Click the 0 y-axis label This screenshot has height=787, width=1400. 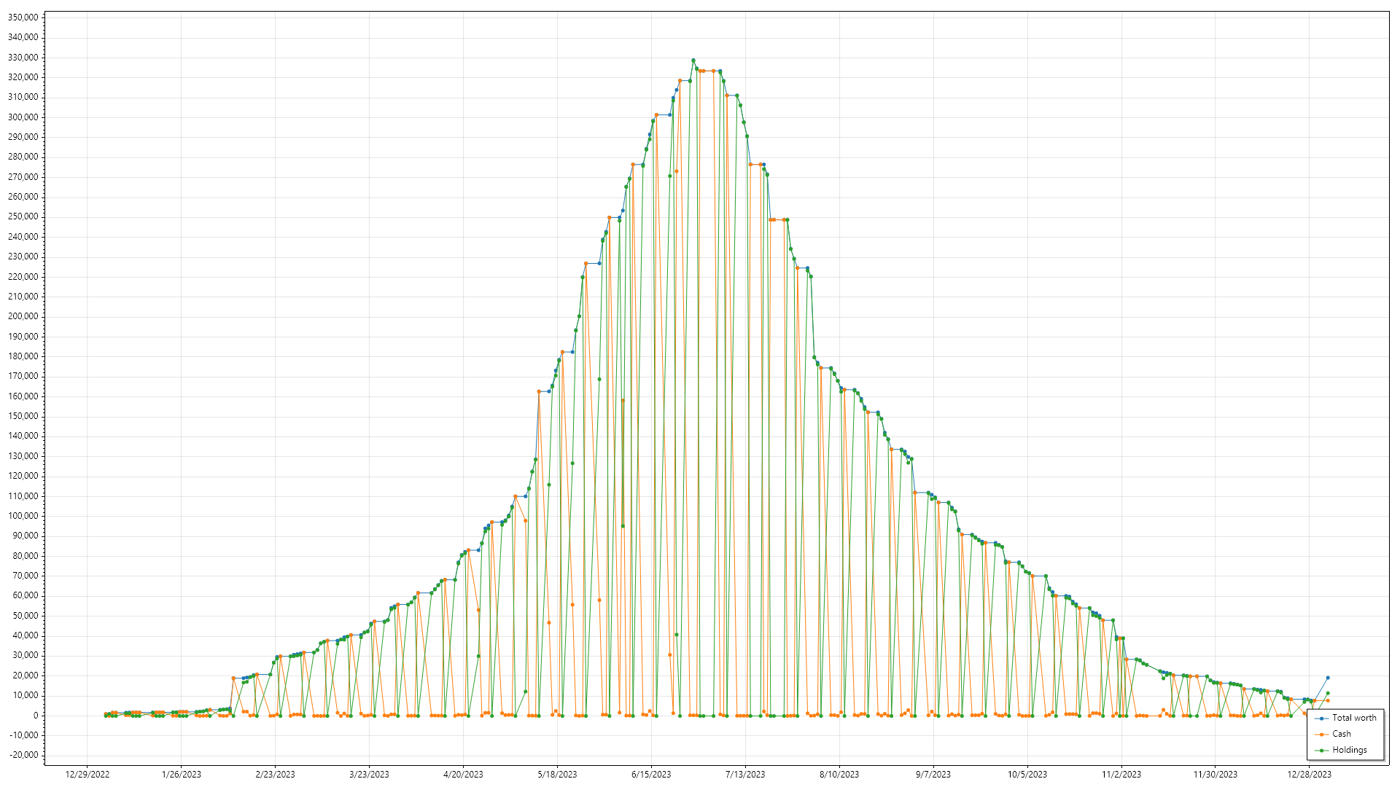(x=36, y=716)
